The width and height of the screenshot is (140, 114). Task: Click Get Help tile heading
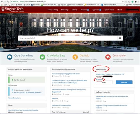point(84,55)
